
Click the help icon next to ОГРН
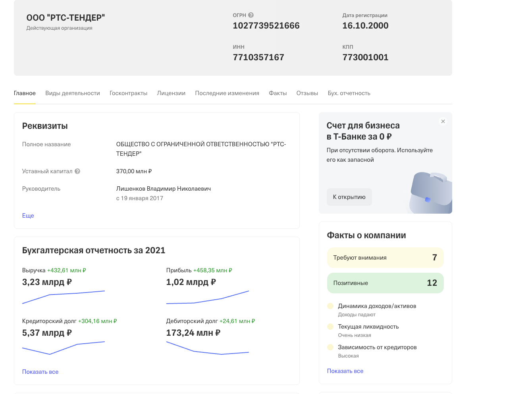(251, 15)
